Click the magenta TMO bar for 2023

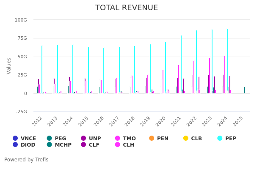(209, 76)
